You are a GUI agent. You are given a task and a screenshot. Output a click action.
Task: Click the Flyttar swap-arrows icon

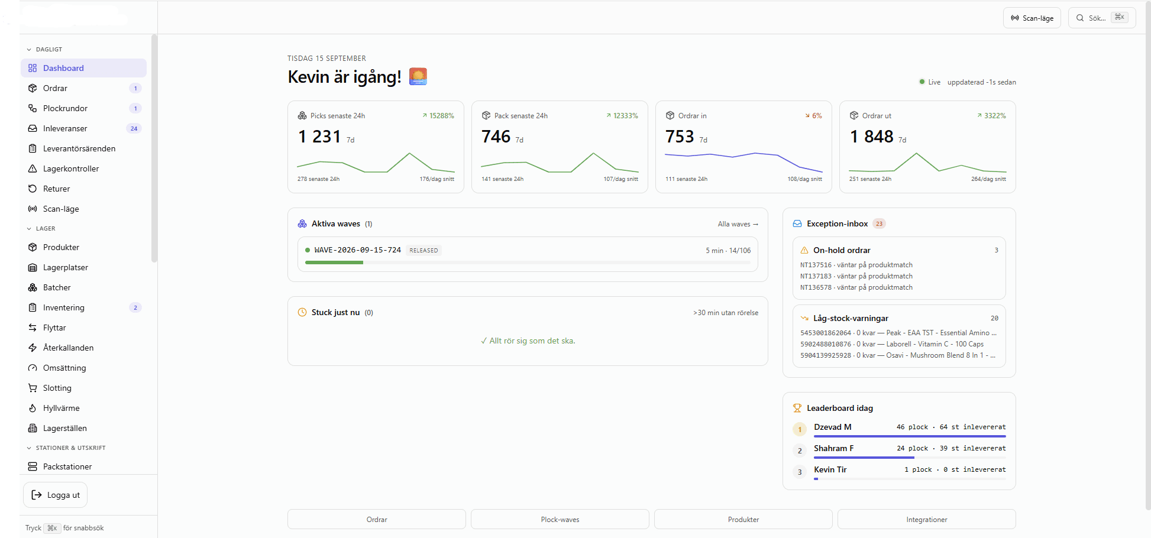33,328
